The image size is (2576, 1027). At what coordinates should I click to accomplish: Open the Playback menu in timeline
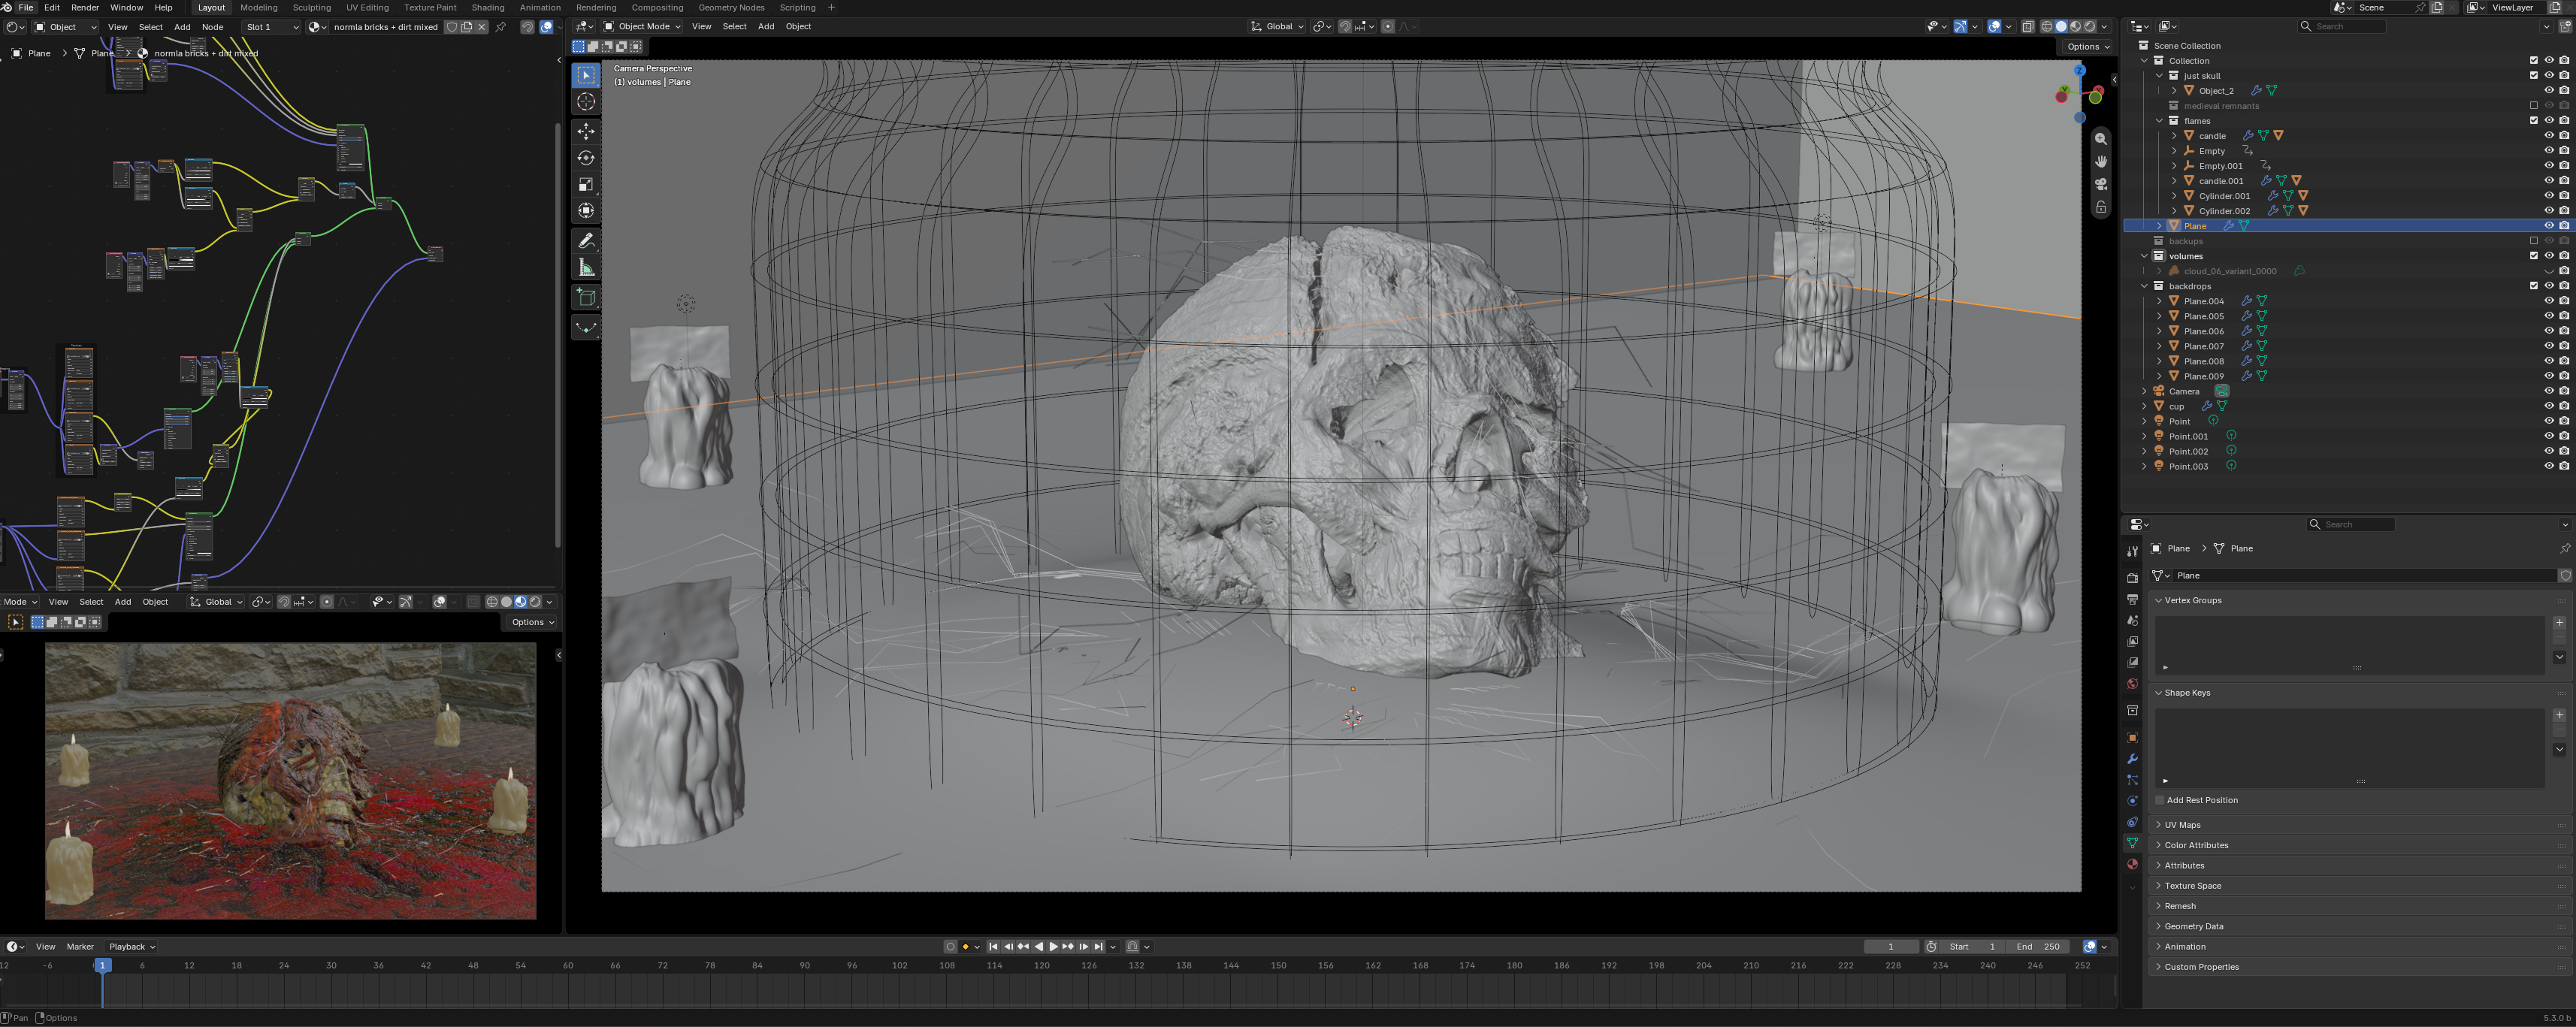click(x=132, y=946)
